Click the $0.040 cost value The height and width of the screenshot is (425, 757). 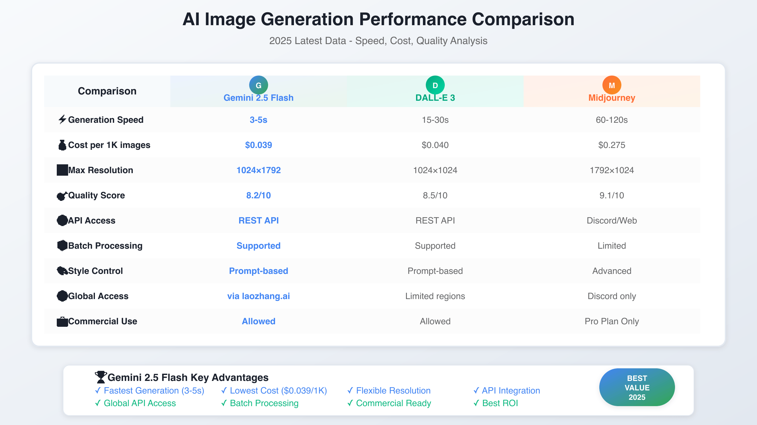[435, 145]
